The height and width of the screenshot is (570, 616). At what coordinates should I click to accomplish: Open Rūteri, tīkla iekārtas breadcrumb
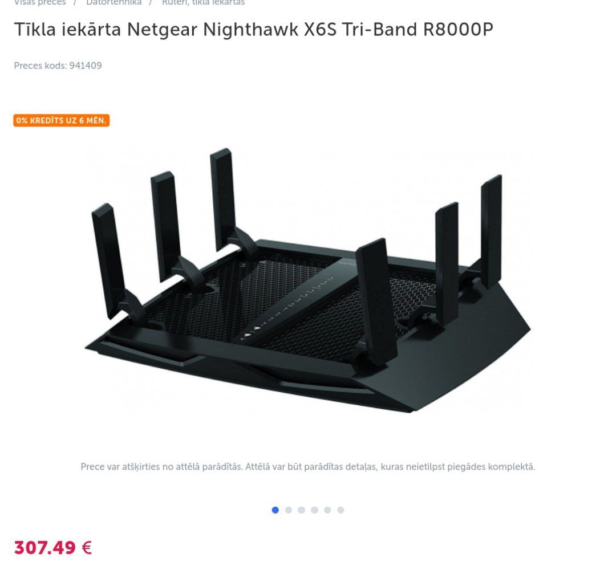203,2
